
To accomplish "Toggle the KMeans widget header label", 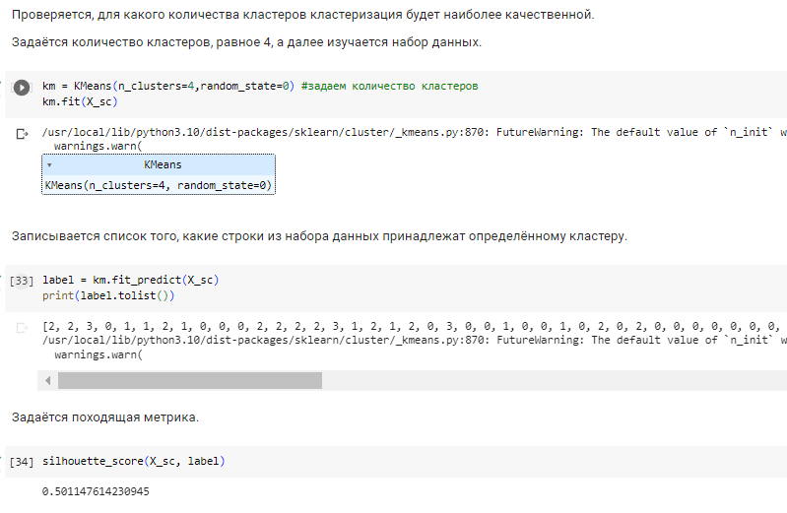I will [163, 164].
